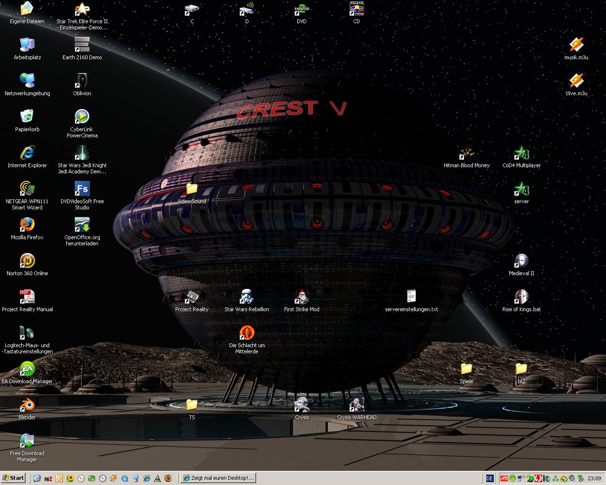This screenshot has width=606, height=485.
Task: Open the Spiele folder
Action: pyautogui.click(x=466, y=368)
